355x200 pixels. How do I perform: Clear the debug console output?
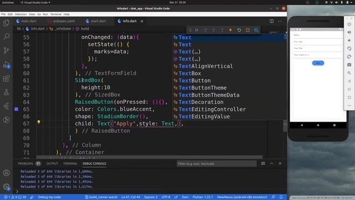point(263,163)
